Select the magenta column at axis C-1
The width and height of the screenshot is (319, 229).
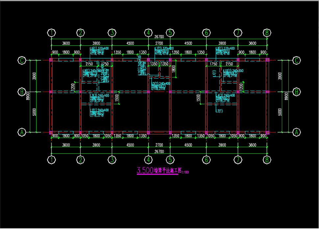tap(51, 60)
